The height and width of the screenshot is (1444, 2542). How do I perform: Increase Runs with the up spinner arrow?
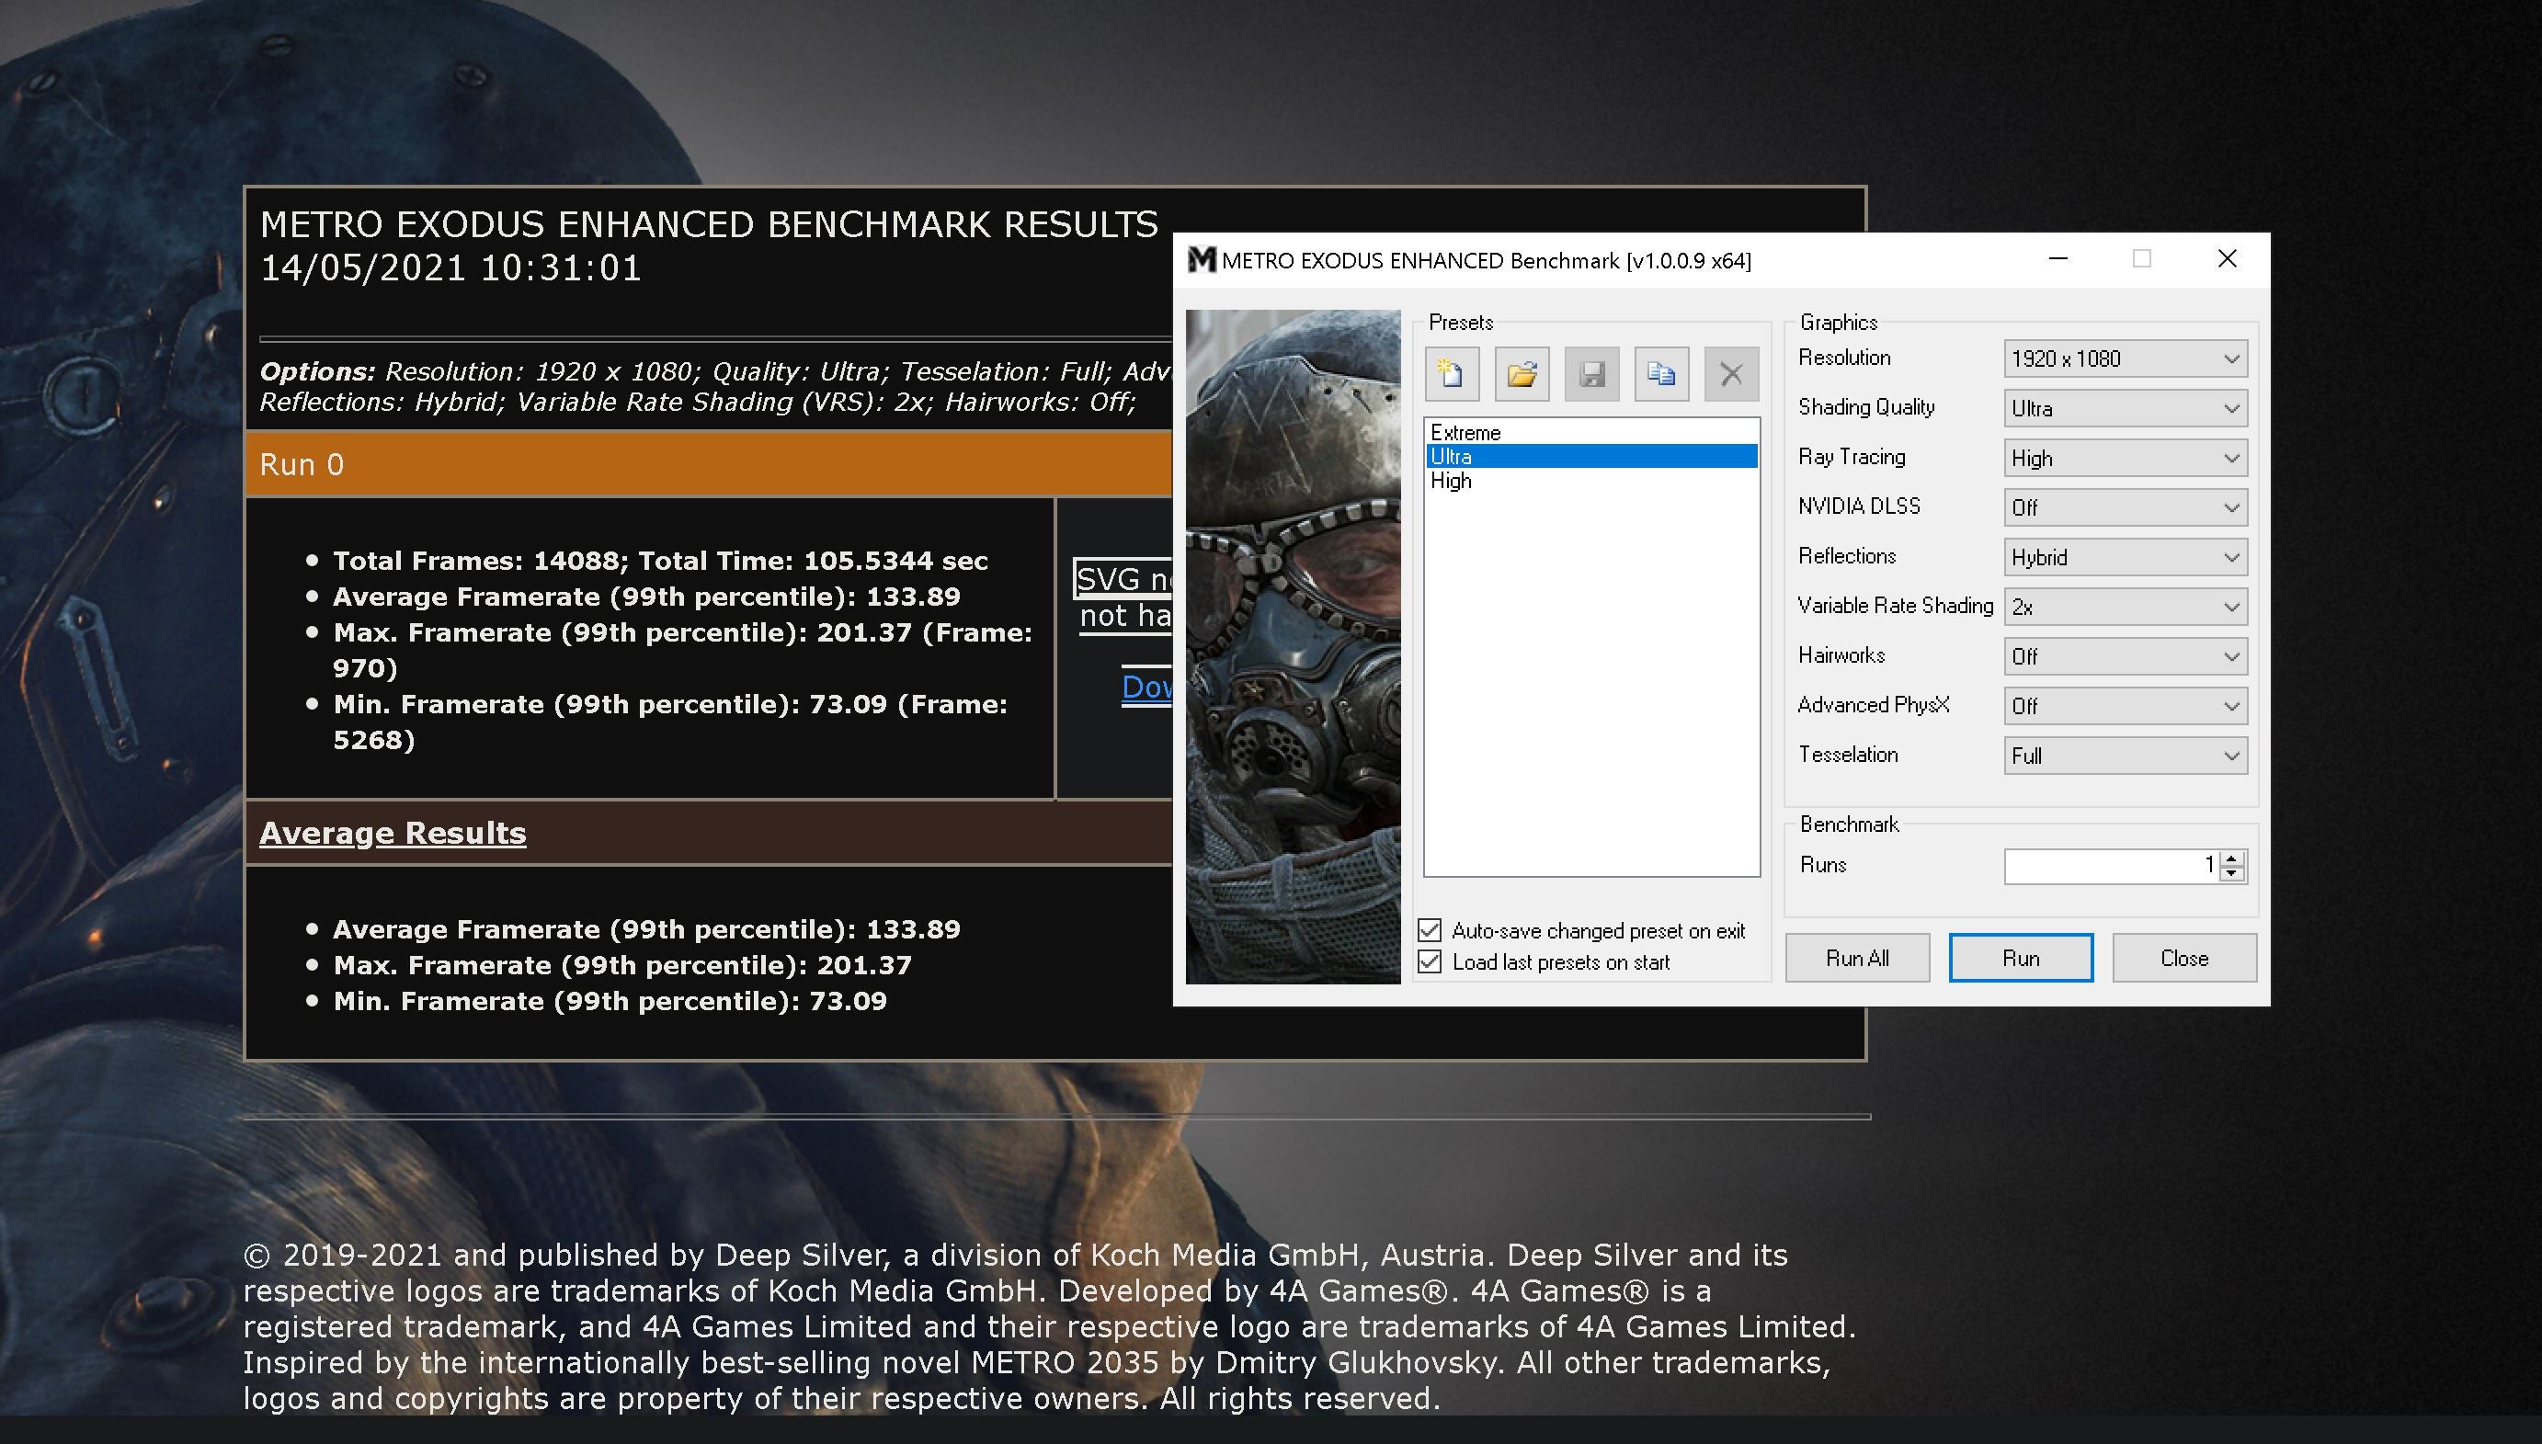pos(2231,858)
